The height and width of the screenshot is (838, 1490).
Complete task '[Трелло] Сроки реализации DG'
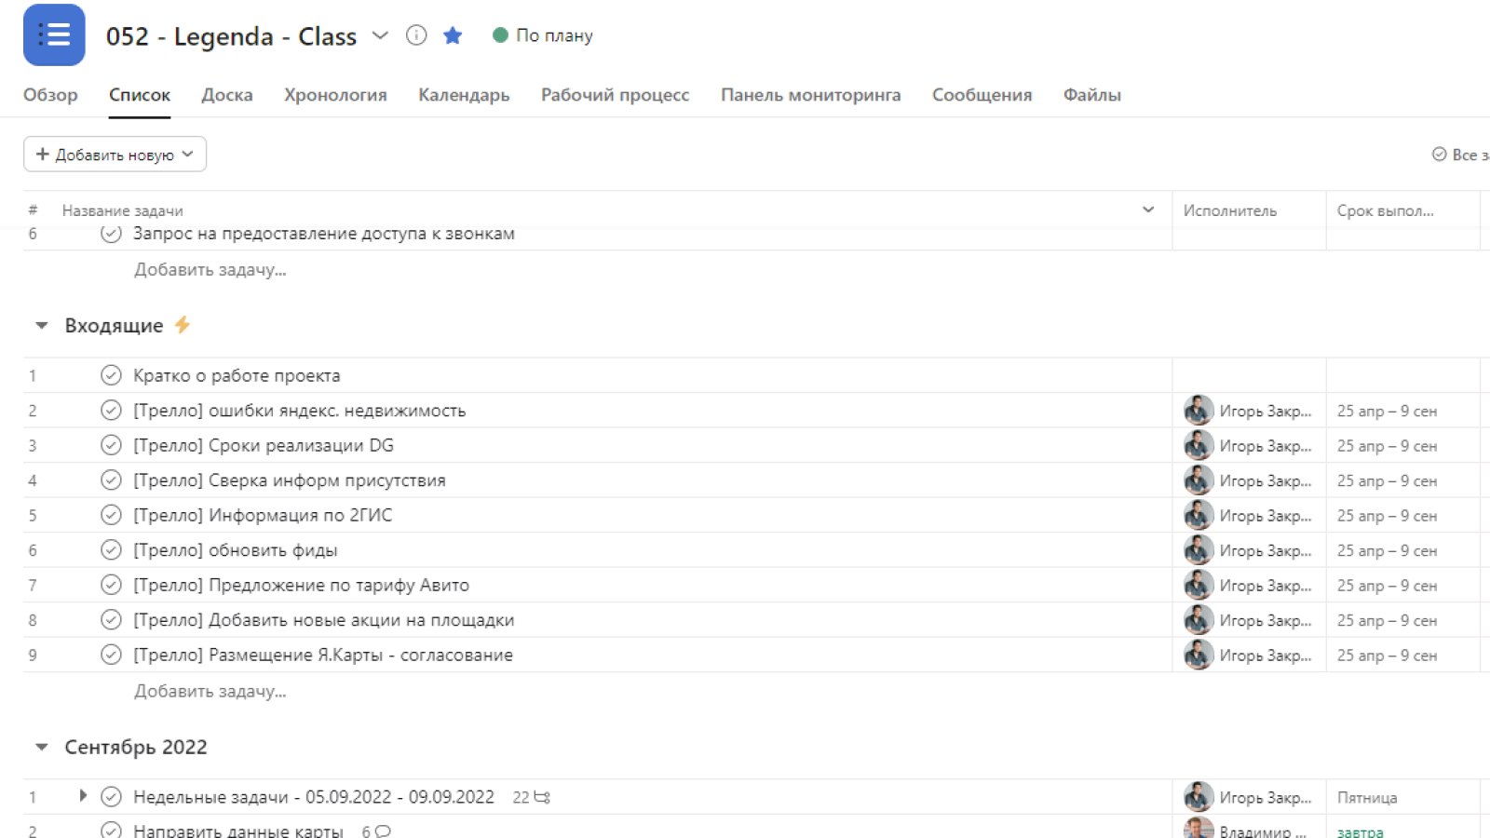click(111, 445)
